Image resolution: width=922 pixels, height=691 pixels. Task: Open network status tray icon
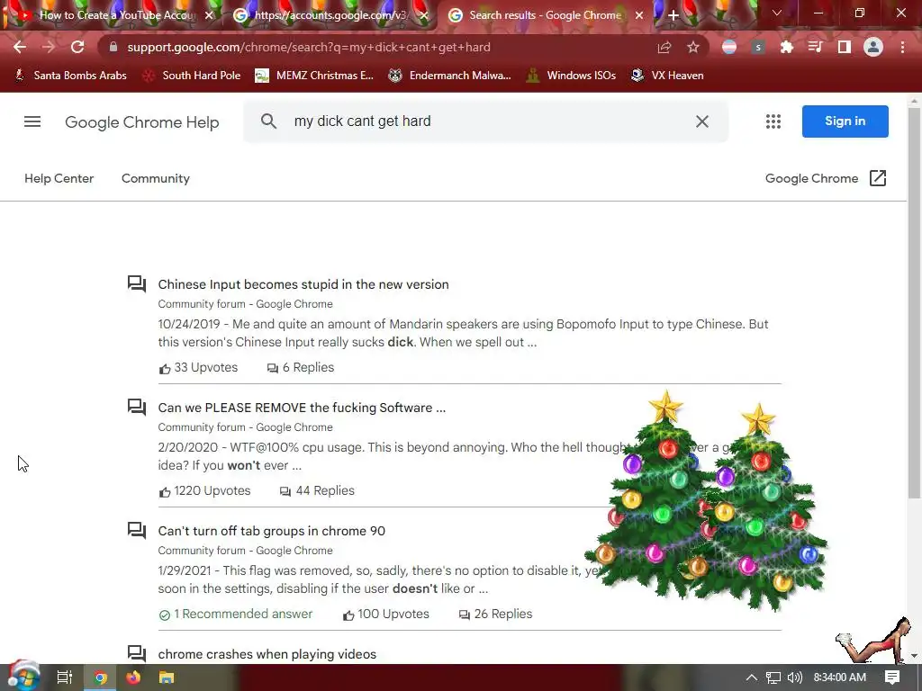(773, 678)
